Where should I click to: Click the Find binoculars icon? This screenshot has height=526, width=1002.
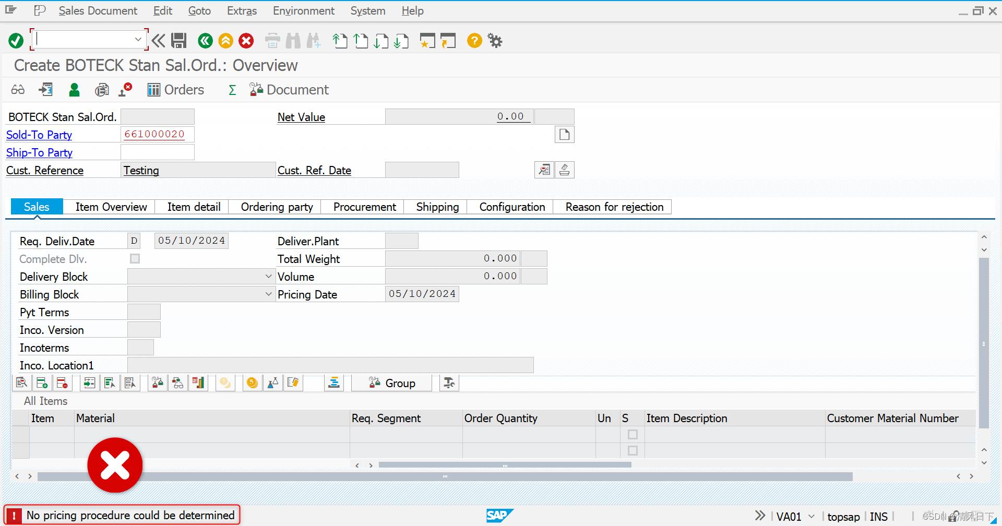293,40
